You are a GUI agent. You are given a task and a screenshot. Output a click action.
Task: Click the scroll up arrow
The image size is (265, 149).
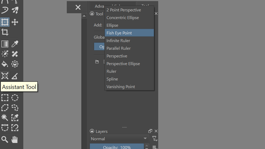point(84,16)
